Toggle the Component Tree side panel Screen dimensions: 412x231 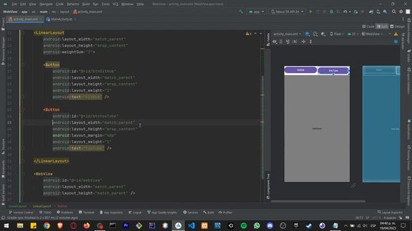pyautogui.click(x=268, y=186)
